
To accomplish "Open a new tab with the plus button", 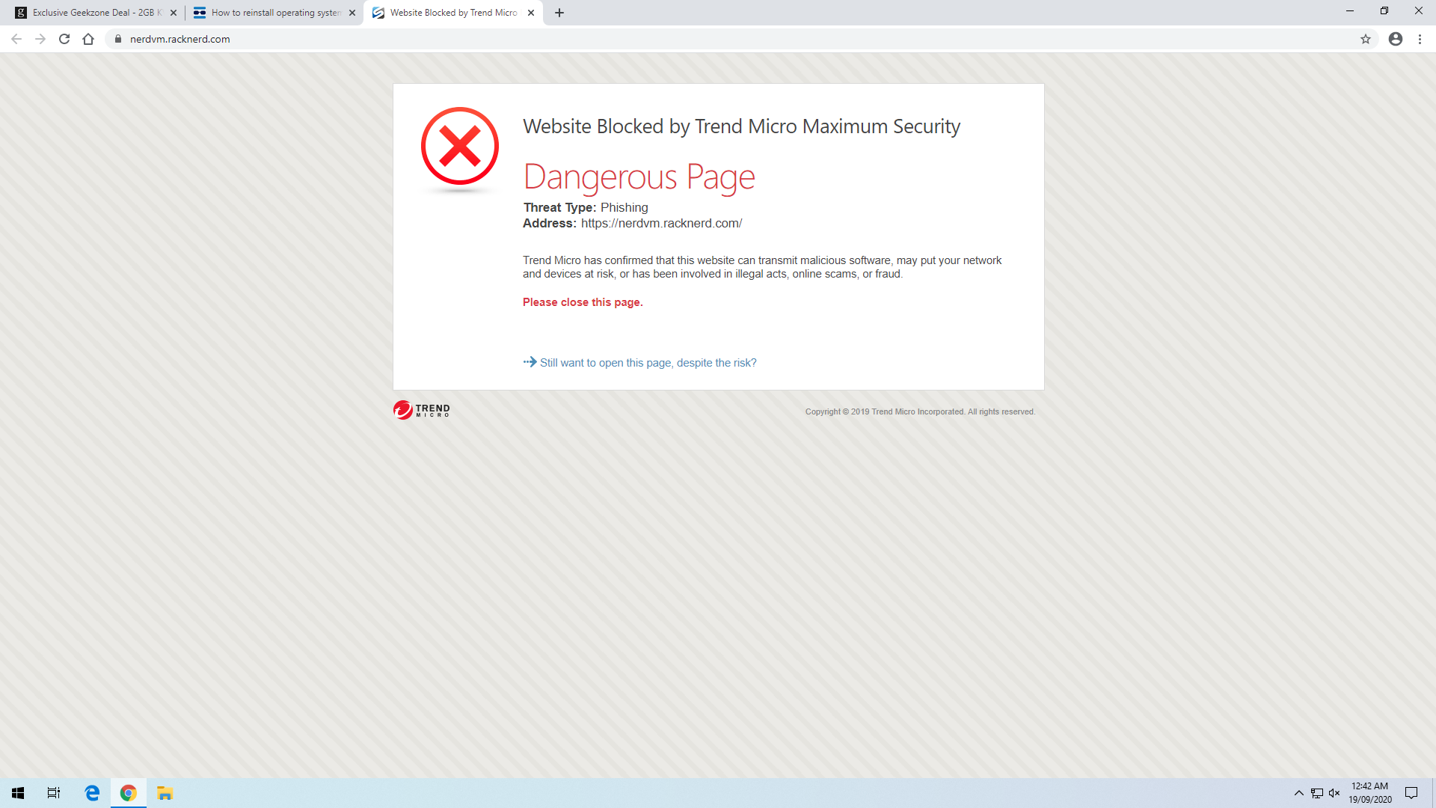I will [559, 13].
